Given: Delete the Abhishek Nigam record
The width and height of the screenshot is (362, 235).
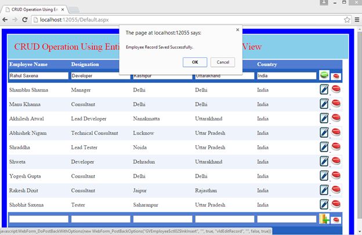Looking at the screenshot, I should tap(336, 132).
